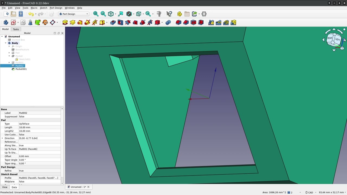Click the Chamfer tool icon

[x=186, y=22]
